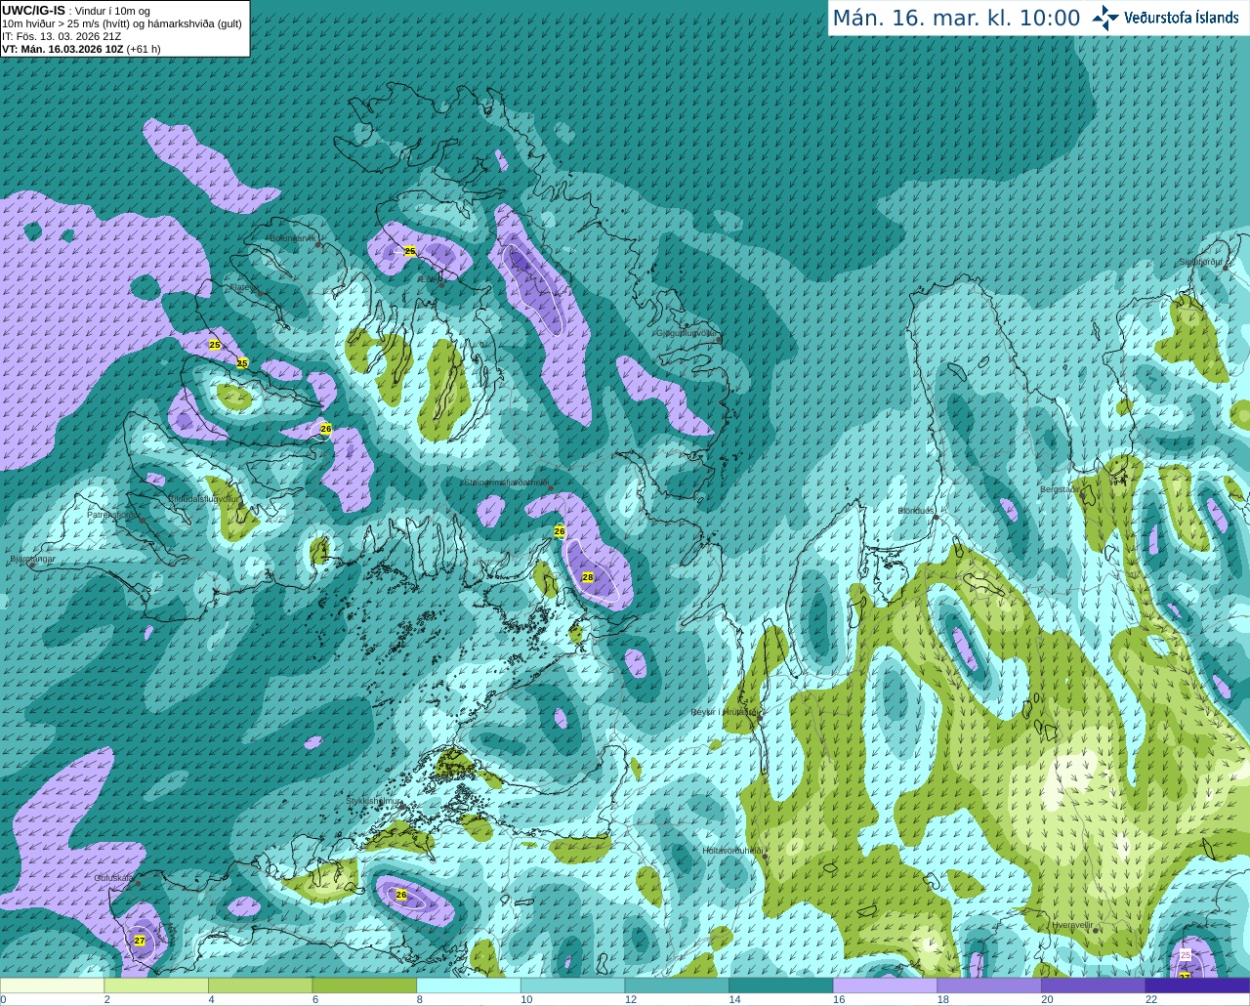Screen dimensions: 1250x1006
Task: Pick the 0–2 m/s palest legend swatch
Action: [52, 985]
